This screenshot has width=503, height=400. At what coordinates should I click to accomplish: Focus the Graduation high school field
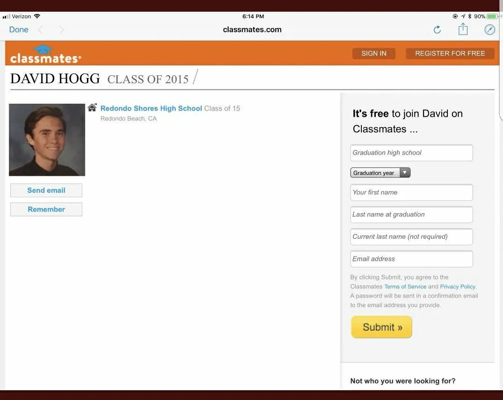(x=411, y=153)
